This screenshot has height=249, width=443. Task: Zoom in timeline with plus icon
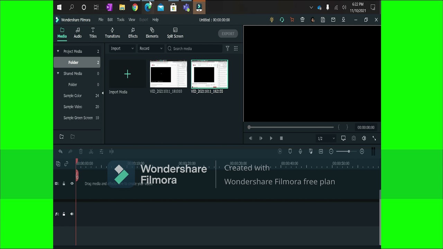pos(362,151)
